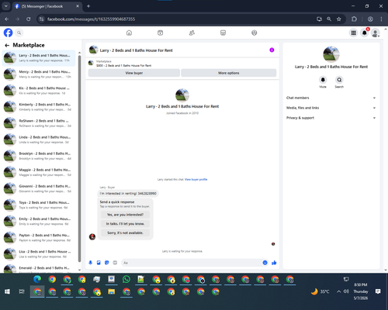This screenshot has width=388, height=310.
Task: Open conversation info purple icon
Action: click(x=272, y=50)
